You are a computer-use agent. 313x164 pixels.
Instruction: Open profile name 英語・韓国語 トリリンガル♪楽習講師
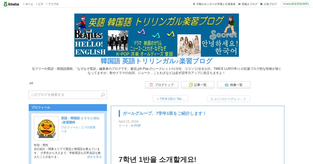tap(80, 120)
